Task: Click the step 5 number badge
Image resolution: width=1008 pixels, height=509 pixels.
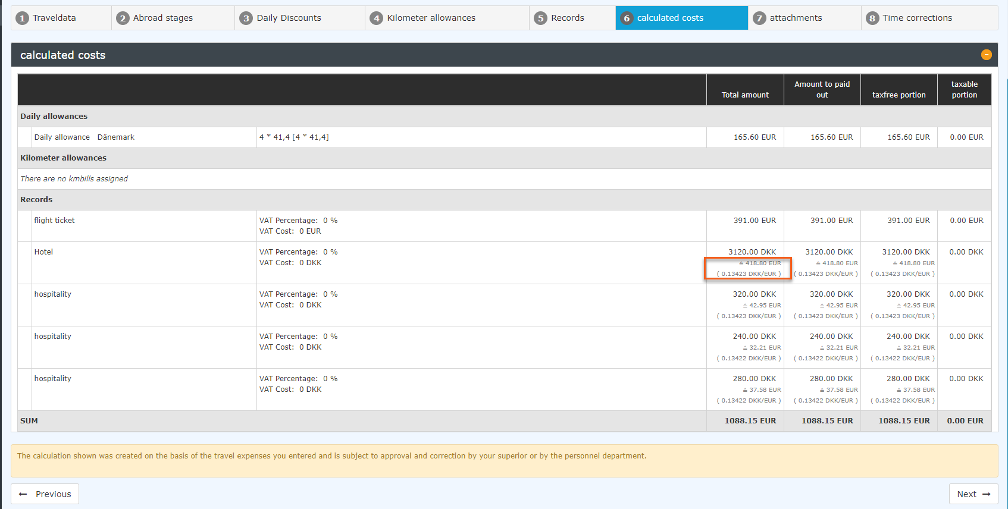Action: pos(540,18)
